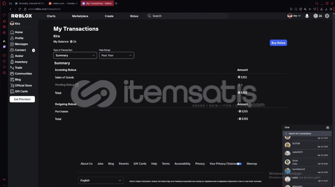Click the pin icon in the address bar
The image size is (335, 187).
point(291,9)
